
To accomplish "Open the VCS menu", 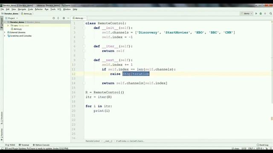I will (59, 9).
